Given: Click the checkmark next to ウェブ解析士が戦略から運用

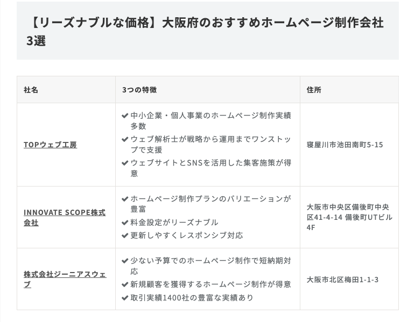Looking at the screenshot, I should [125, 139].
